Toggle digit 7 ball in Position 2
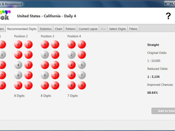 pyautogui.click(x=28, y=75)
